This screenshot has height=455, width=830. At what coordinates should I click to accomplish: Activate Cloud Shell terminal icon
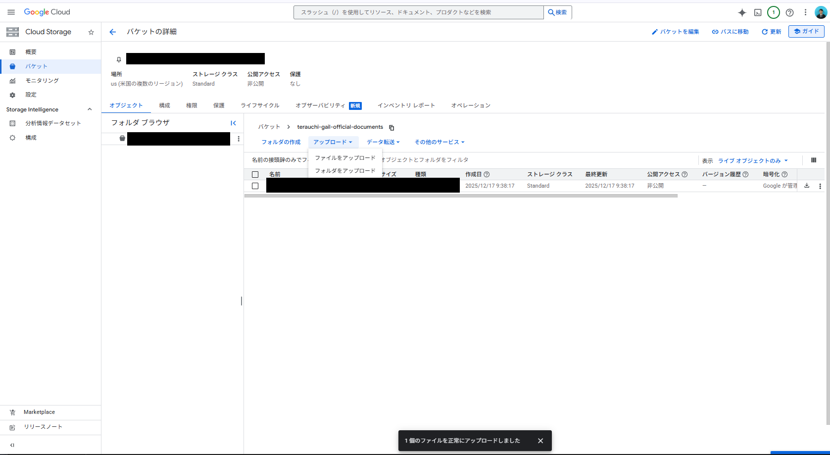click(x=758, y=12)
